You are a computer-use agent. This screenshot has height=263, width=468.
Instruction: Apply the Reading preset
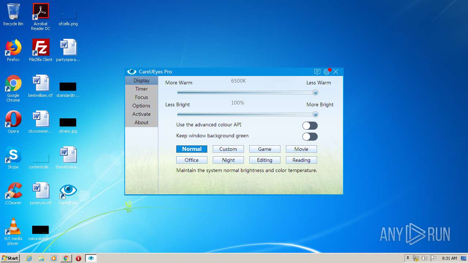(x=301, y=160)
